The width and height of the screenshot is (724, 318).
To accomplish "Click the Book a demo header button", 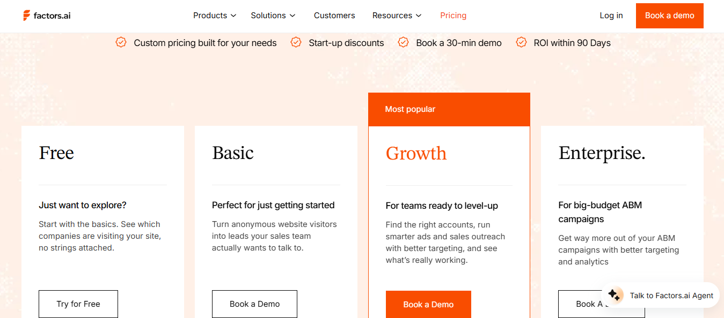I will [x=669, y=16].
